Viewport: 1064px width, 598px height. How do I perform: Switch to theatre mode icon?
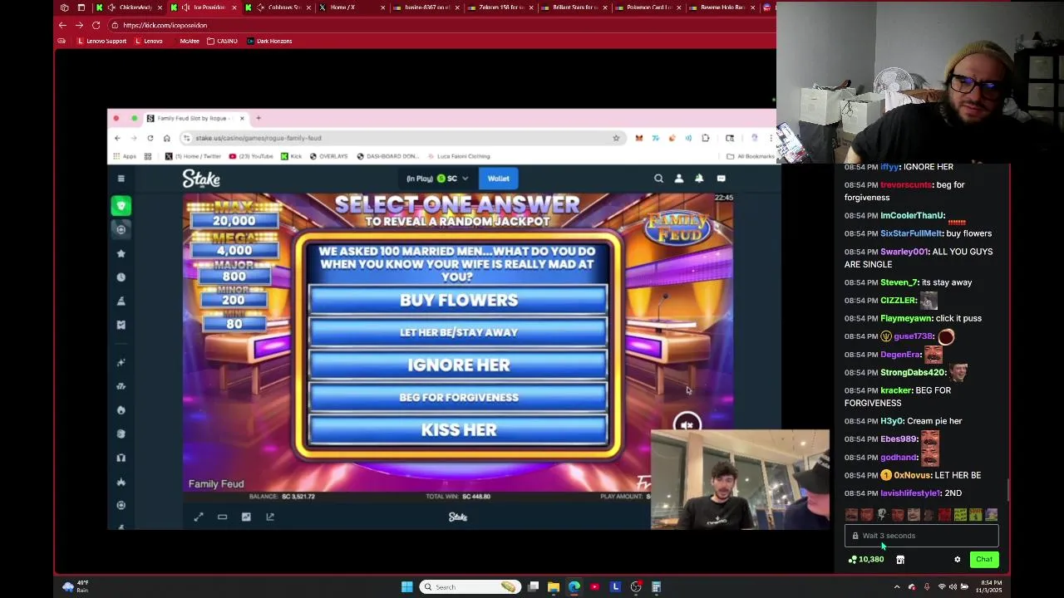pos(222,517)
